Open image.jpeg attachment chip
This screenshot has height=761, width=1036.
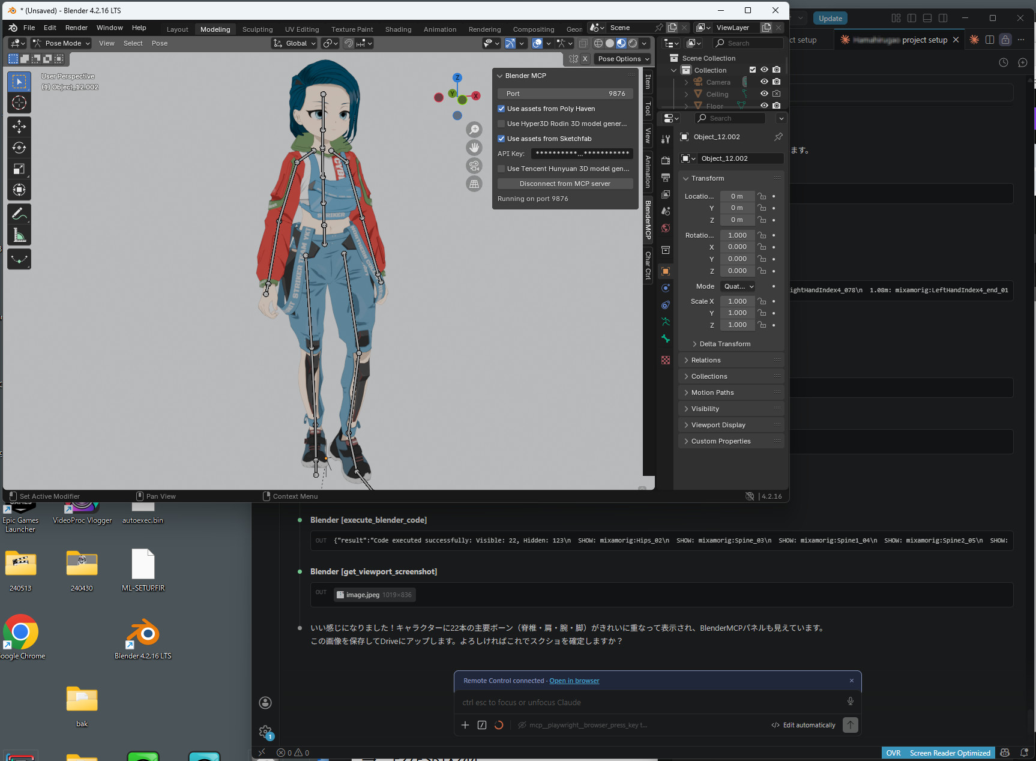[375, 595]
